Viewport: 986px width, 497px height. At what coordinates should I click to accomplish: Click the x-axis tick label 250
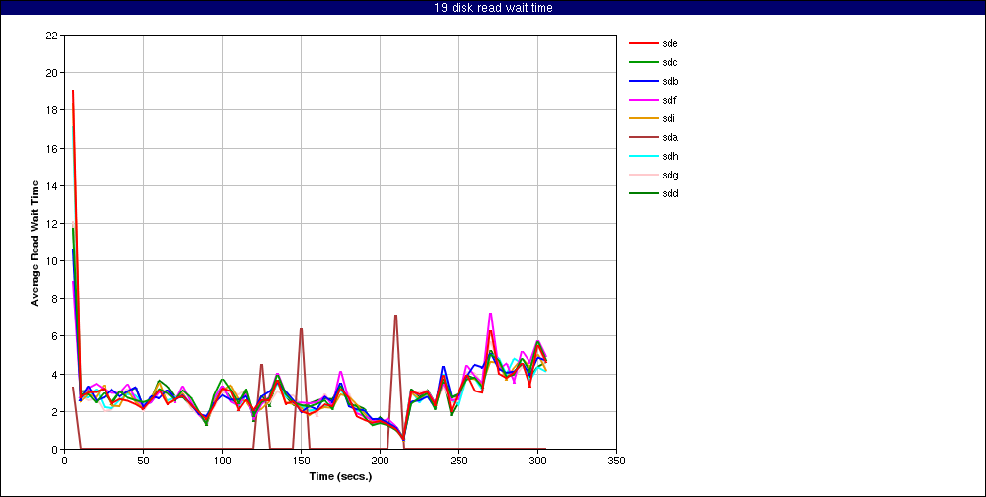pos(459,460)
